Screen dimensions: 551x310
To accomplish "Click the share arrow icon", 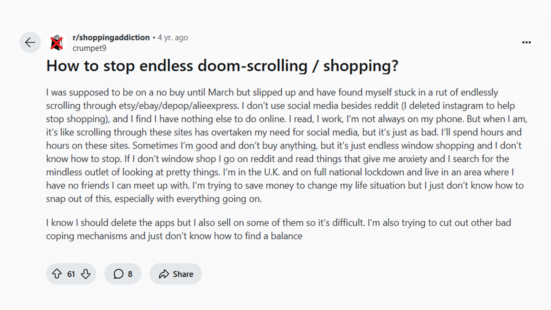I will [164, 274].
